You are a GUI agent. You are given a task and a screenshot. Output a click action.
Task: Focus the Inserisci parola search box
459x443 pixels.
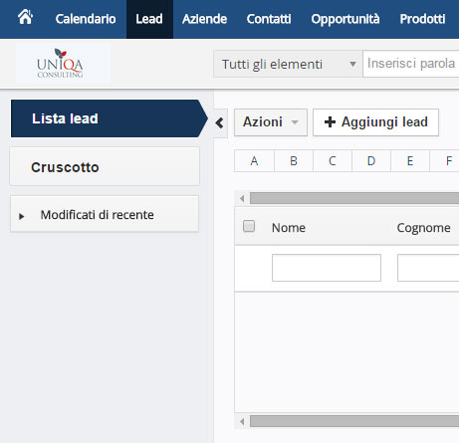tap(411, 64)
